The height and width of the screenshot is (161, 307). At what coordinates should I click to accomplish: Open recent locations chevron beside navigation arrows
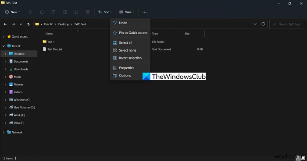tap(21, 24)
